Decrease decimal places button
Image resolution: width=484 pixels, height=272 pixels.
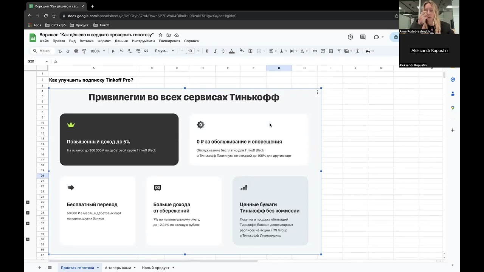(129, 51)
